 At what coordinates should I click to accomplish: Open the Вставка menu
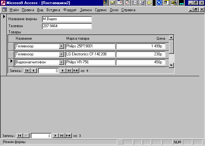tap(53, 10)
